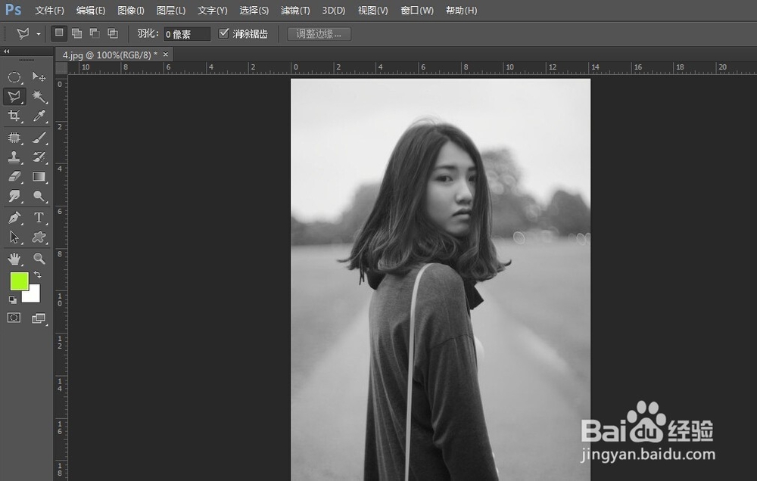The width and height of the screenshot is (757, 481).
Task: Select the Zoom tool
Action: point(39,259)
